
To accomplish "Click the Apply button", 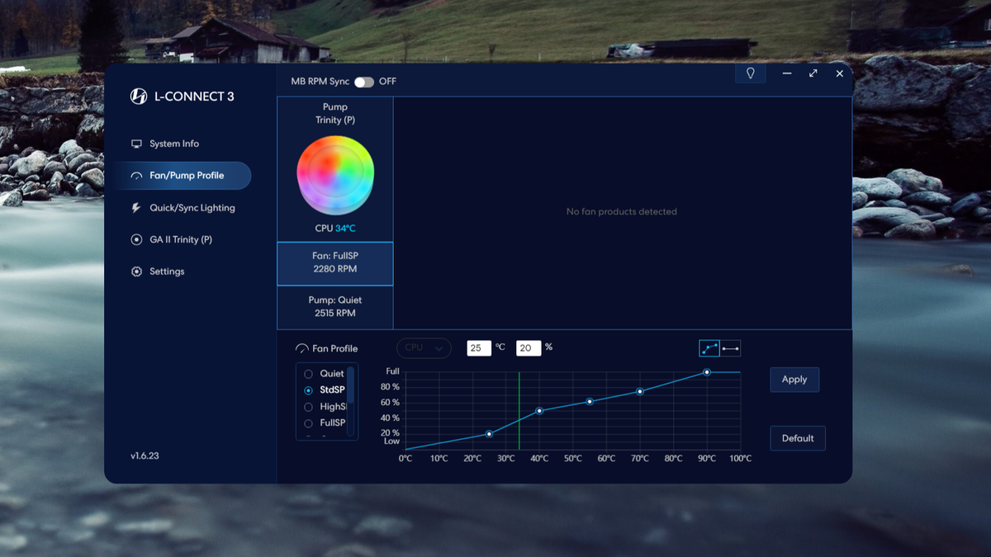I will point(794,380).
